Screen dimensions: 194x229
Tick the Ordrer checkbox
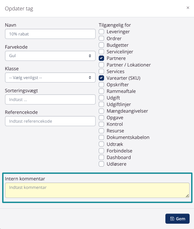point(101,38)
